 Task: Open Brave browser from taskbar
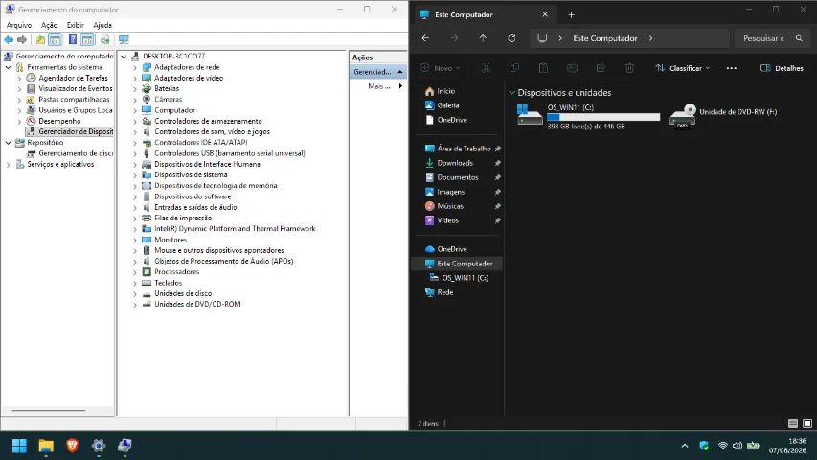click(x=72, y=446)
